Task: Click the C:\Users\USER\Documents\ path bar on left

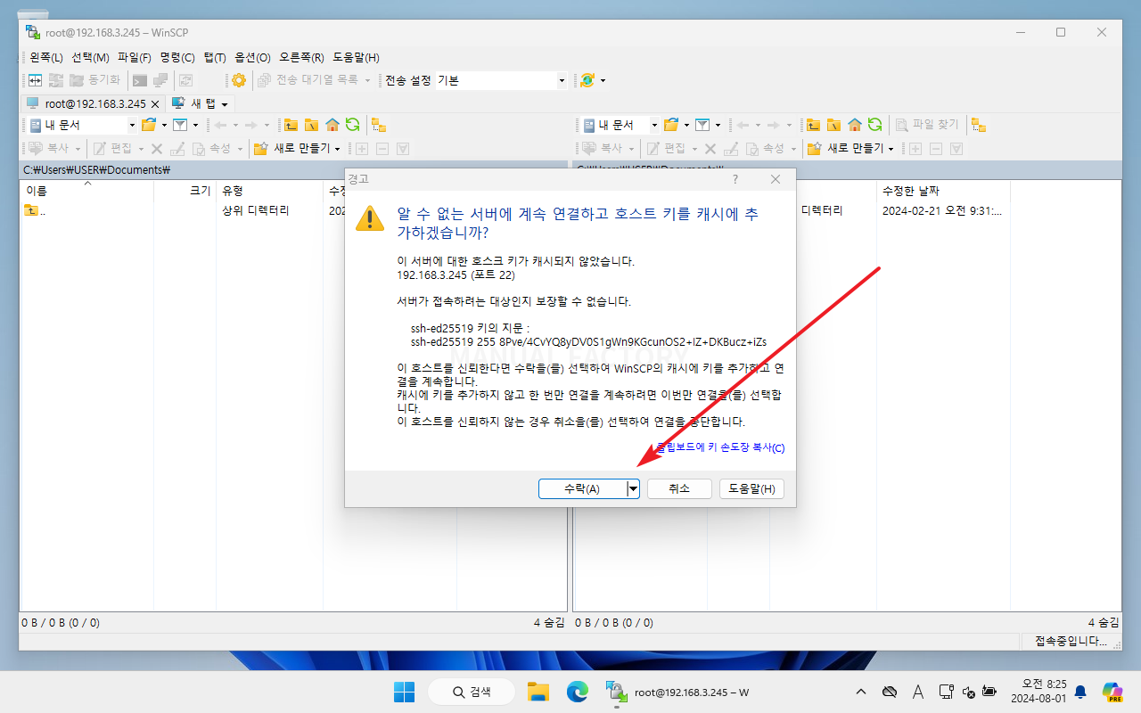Action: coord(293,169)
